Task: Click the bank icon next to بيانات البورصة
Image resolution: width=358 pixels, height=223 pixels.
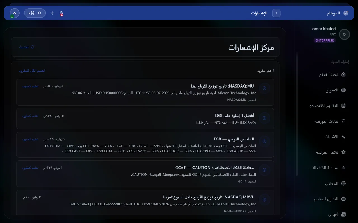Action: pos(344,121)
